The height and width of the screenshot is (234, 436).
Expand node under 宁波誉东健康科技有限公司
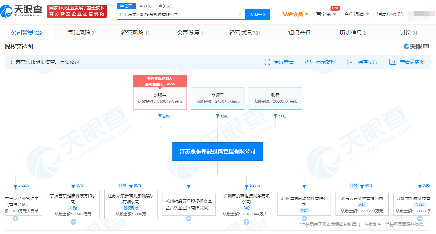(x=73, y=222)
